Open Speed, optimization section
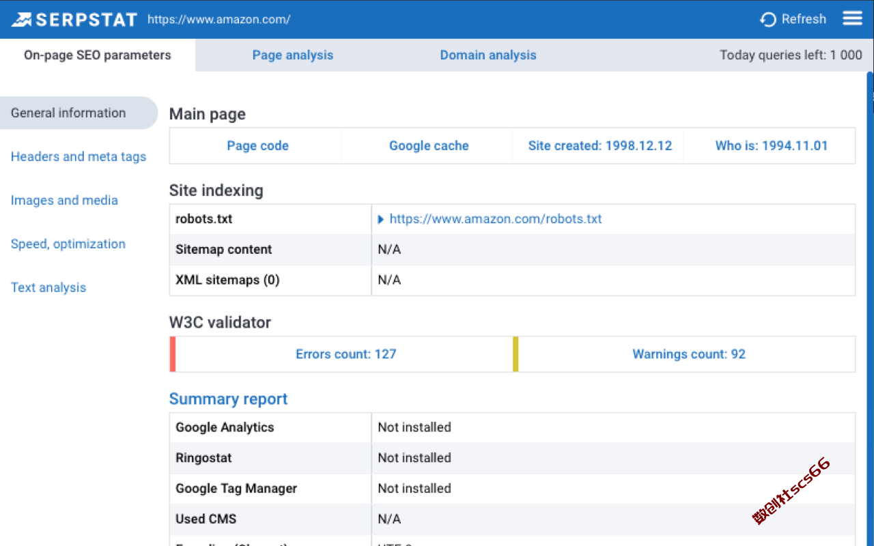The width and height of the screenshot is (874, 546). pos(68,244)
